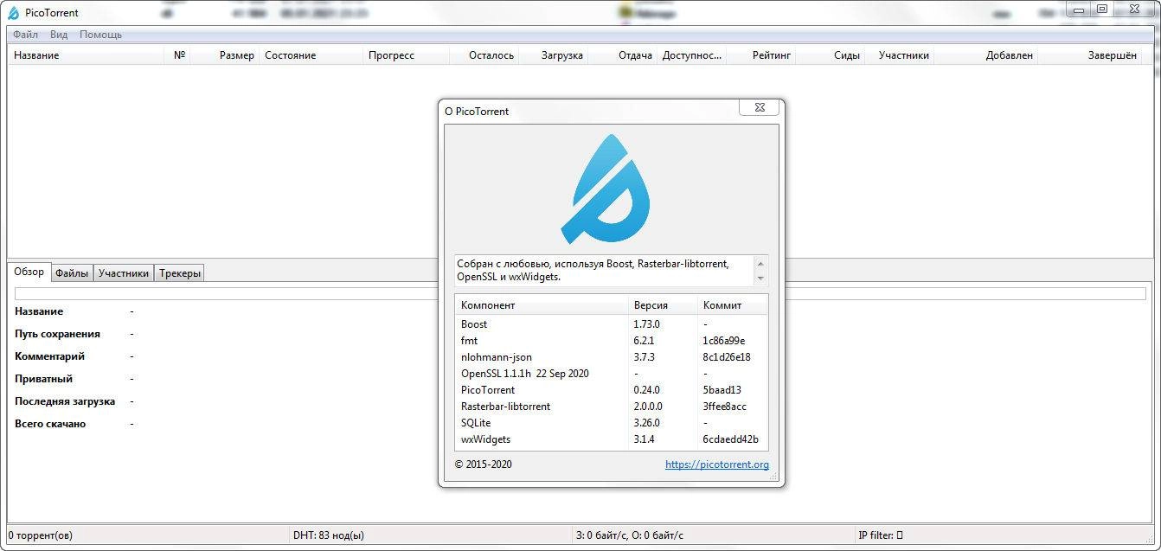Sort torrents by Осталось column
1161x551 pixels.
click(x=484, y=55)
